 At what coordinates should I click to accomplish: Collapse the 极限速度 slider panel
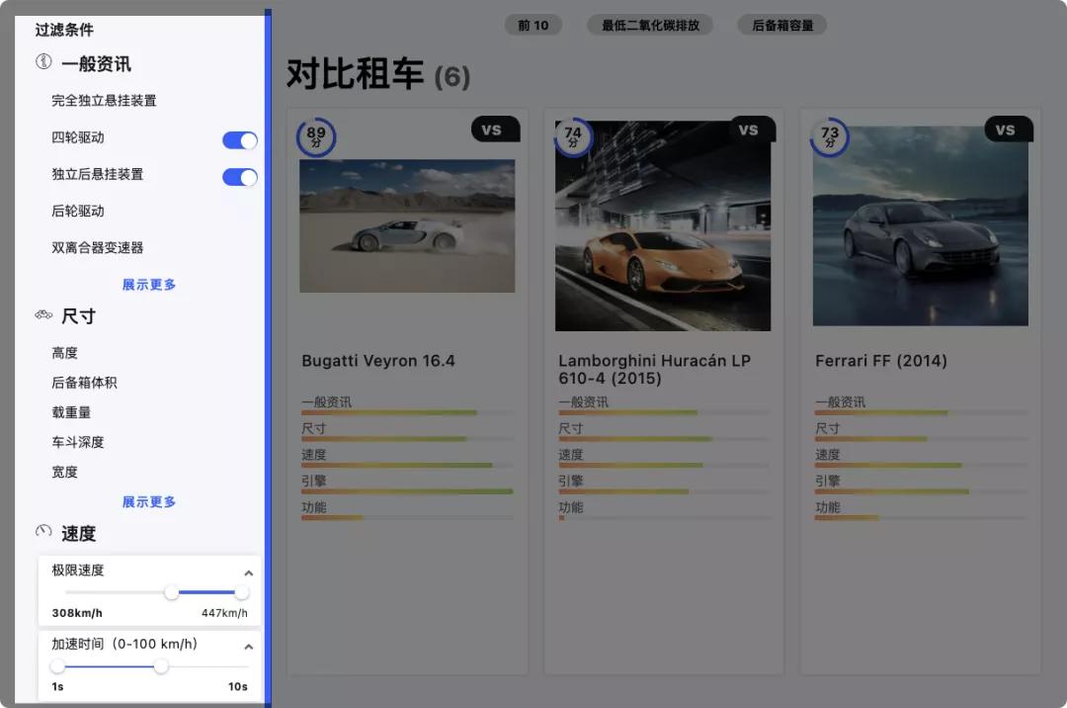(249, 572)
